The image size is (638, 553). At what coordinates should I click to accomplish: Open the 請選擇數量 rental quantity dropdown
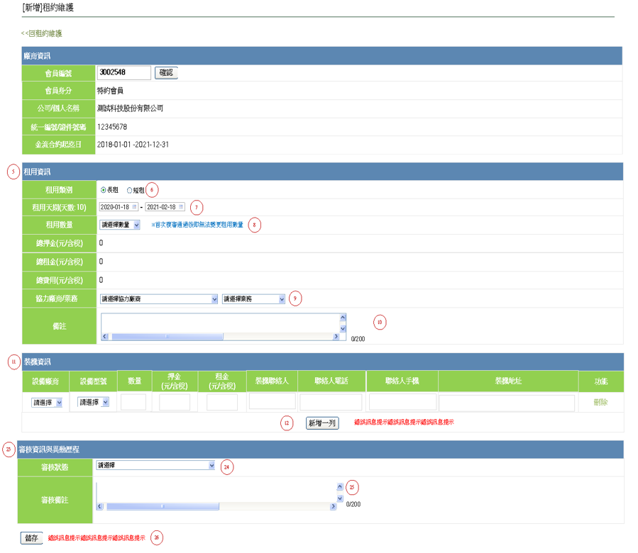pos(120,225)
